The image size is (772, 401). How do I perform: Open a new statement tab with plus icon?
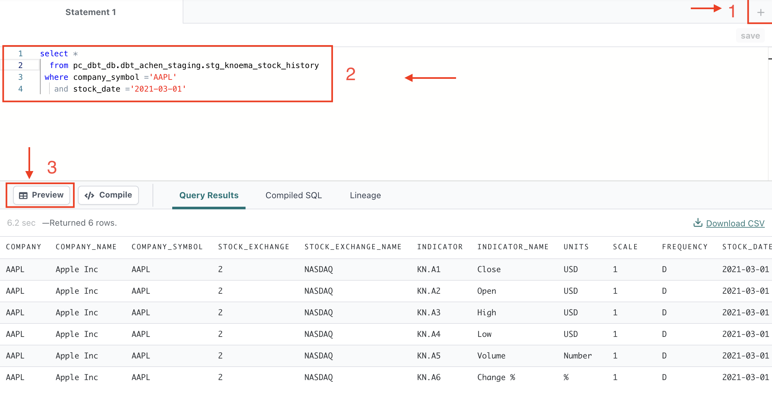tap(761, 12)
